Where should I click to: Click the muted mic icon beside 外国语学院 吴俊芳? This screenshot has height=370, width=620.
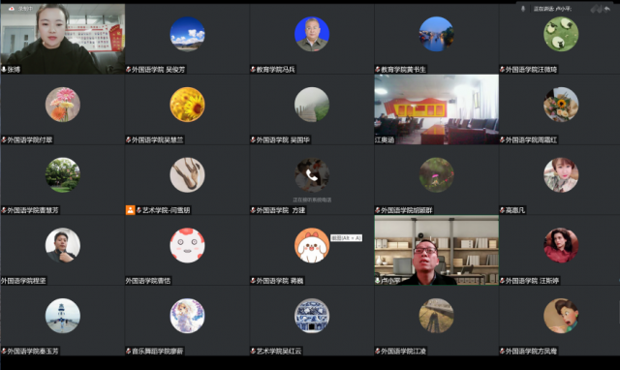pyautogui.click(x=129, y=70)
